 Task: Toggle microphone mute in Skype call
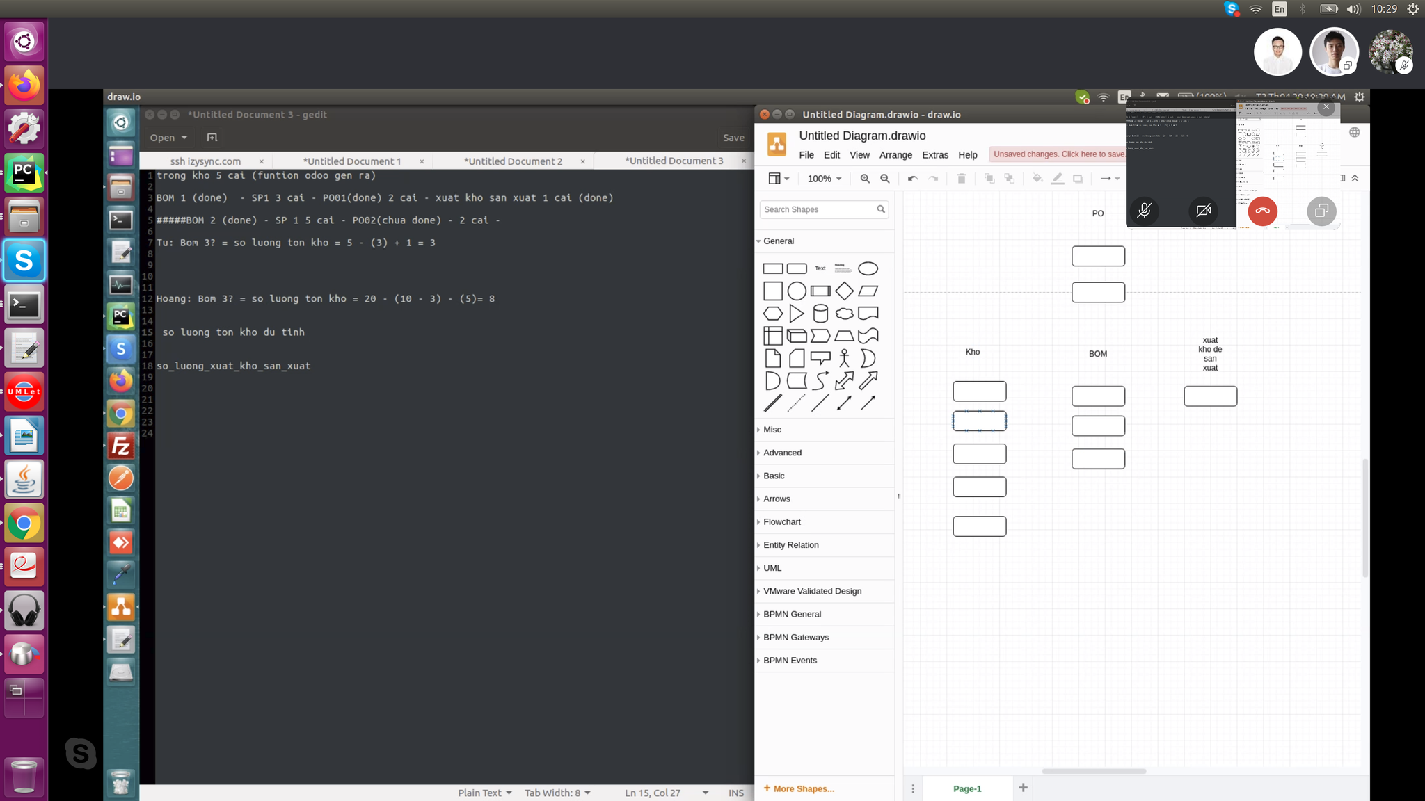click(x=1144, y=211)
